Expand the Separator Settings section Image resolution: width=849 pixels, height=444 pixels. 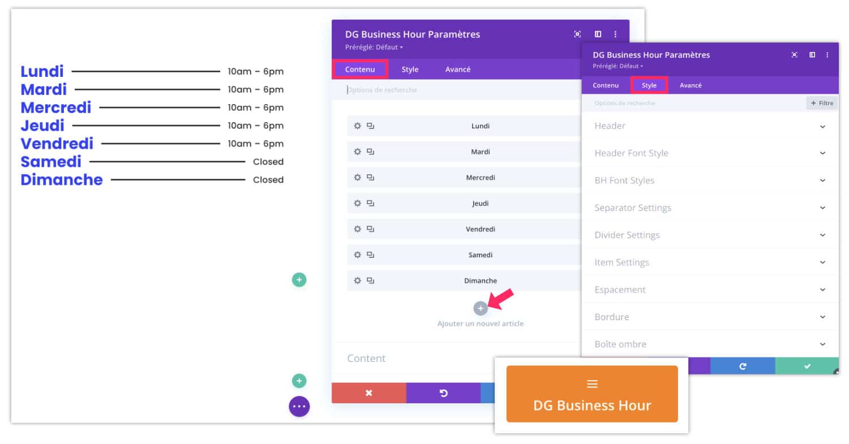[710, 208]
